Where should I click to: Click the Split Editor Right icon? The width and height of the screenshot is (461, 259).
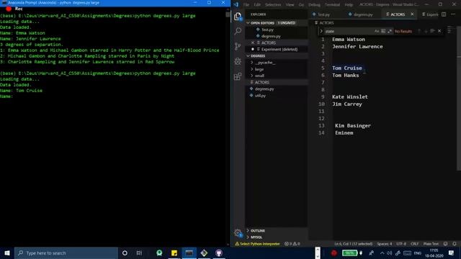(x=444, y=14)
